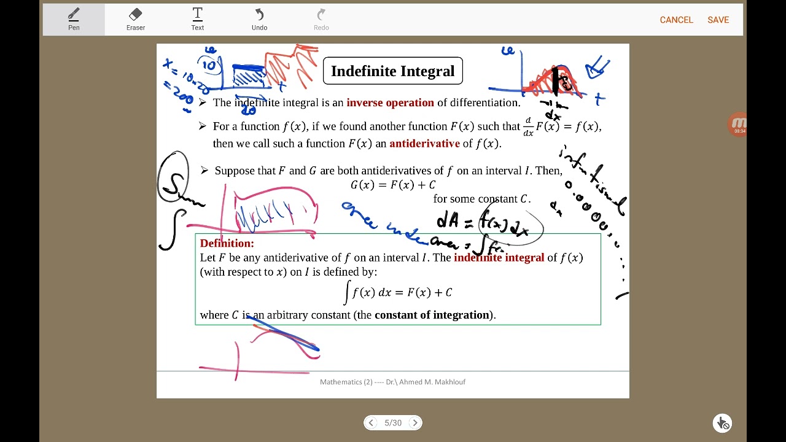This screenshot has height=442, width=786.
Task: Click the footer 'Mathematics (2) ---- Dr.\ Ahmed M. Makhlouf'
Action: pos(392,382)
